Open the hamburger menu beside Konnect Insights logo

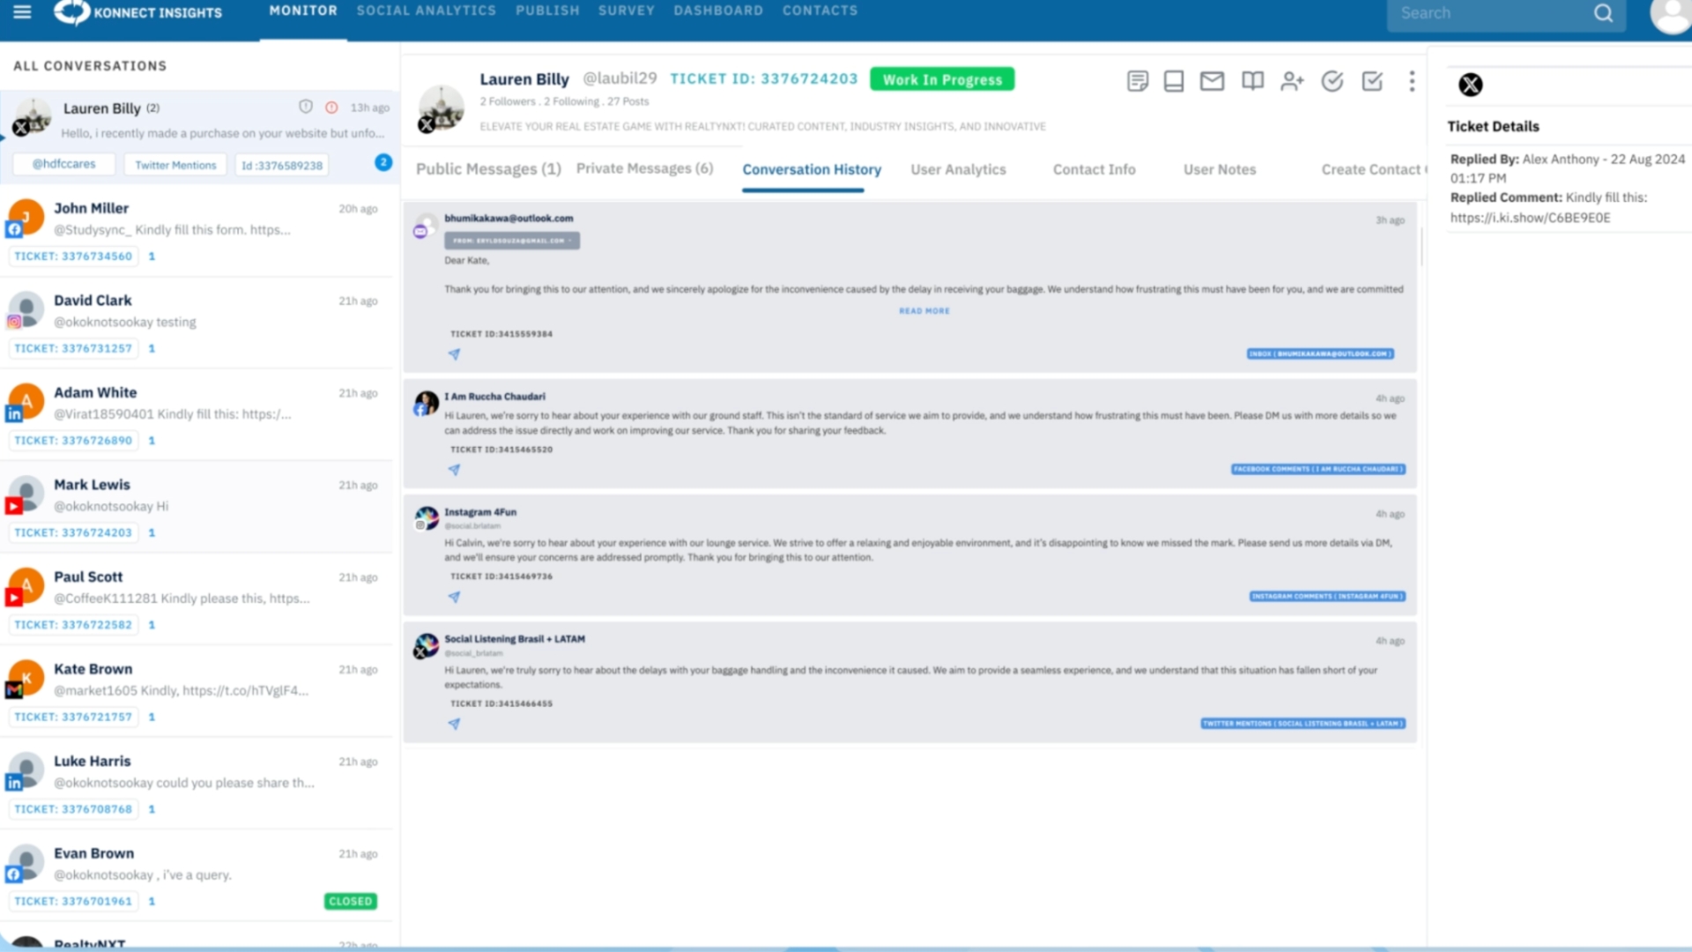point(22,12)
